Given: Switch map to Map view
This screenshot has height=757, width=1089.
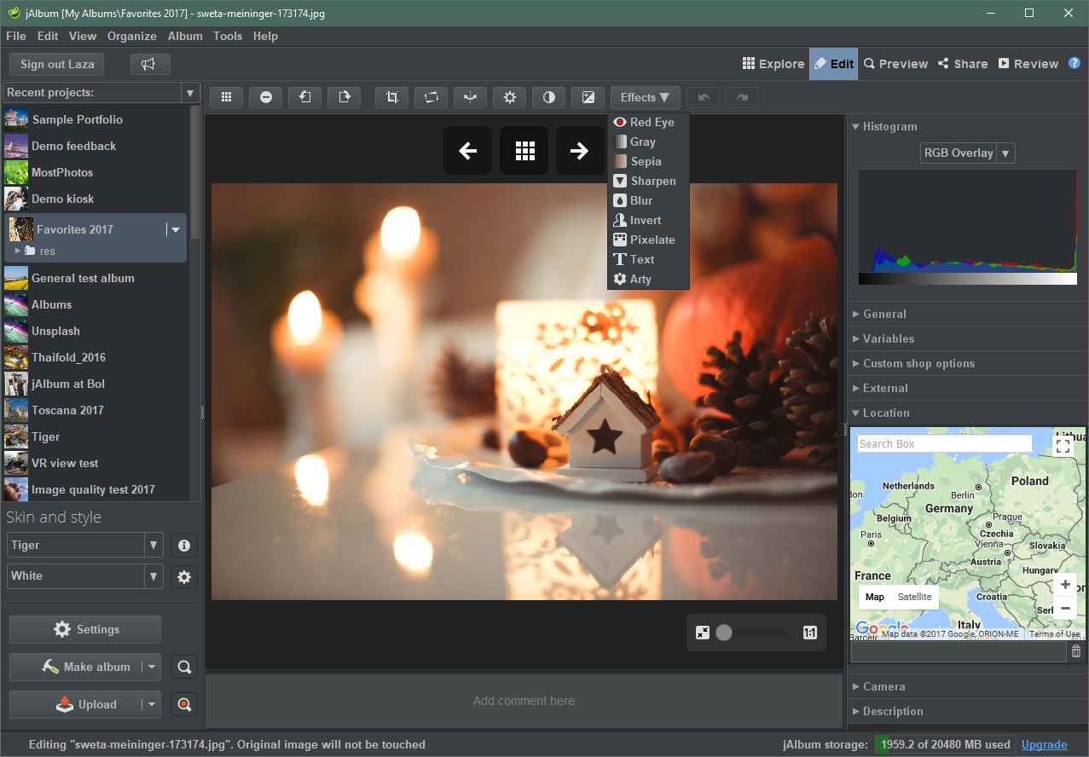Looking at the screenshot, I should coord(875,597).
